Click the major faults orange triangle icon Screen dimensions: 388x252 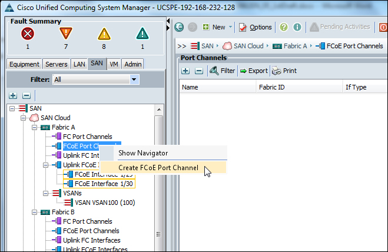pyautogui.click(x=66, y=34)
